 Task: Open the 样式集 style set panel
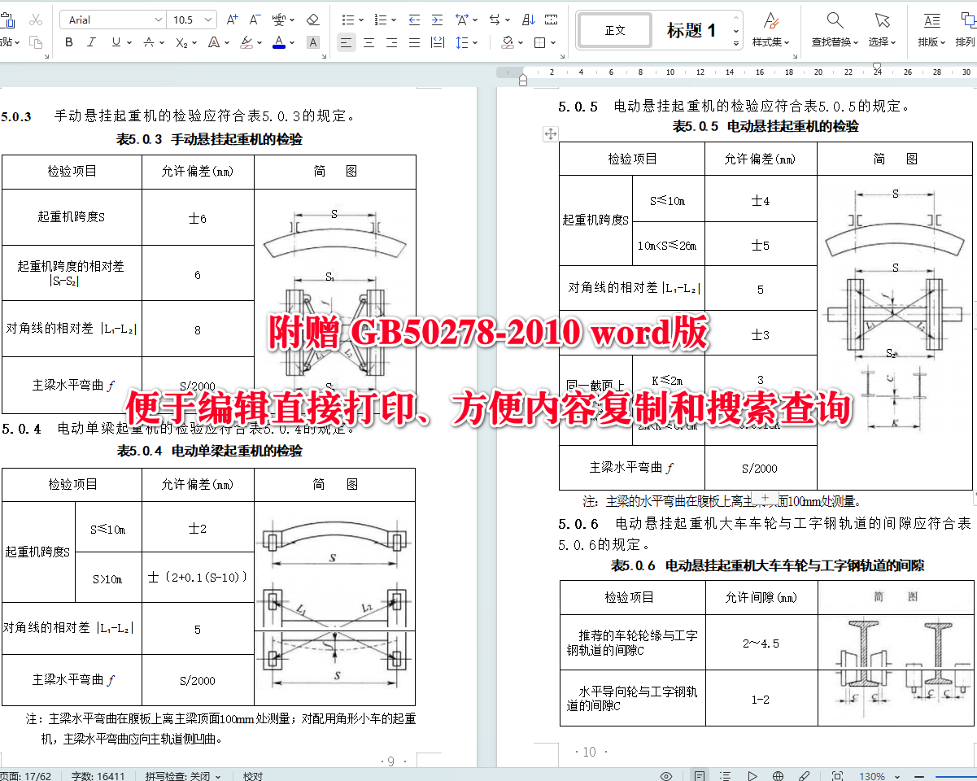point(770,28)
